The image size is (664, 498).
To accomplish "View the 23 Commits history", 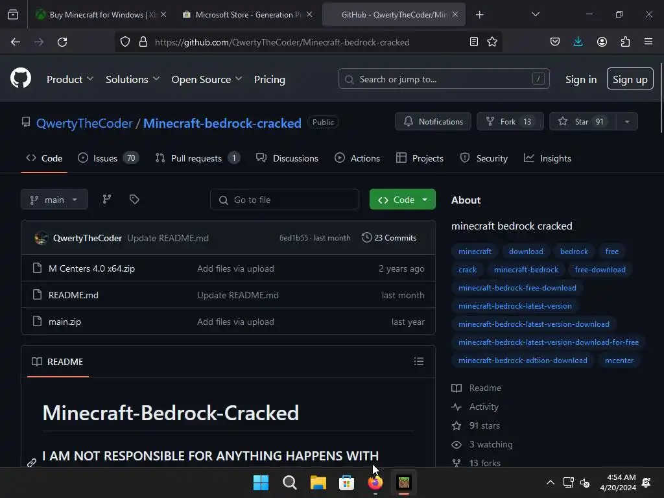I will point(389,237).
